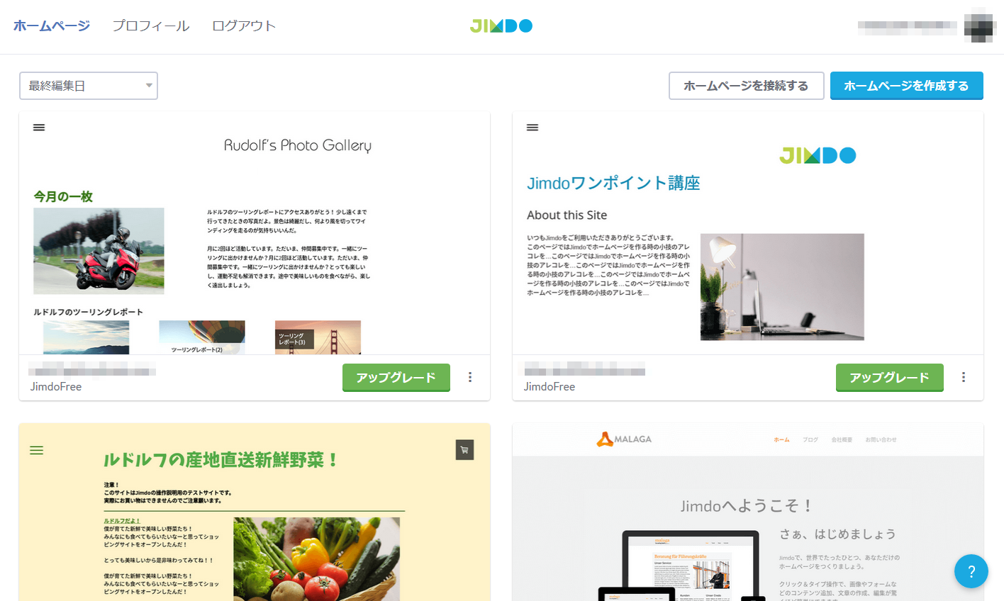Image resolution: width=1004 pixels, height=601 pixels.
Task: Click the Jimdo logo inside the ワンポイント講座 preview
Action: coord(818,155)
